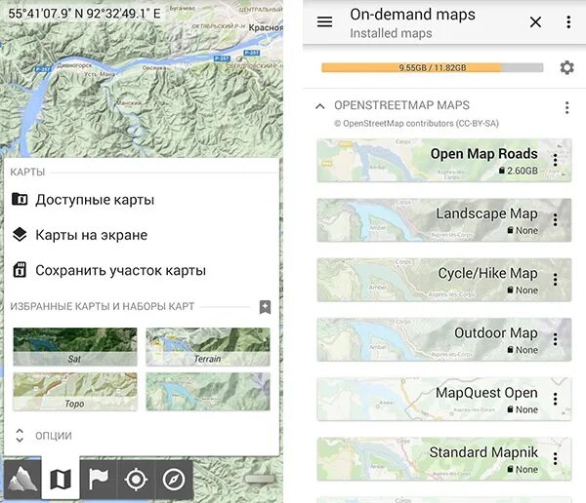The height and width of the screenshot is (503, 586).
Task: Open overflow menu in On-demand maps header
Action: [568, 22]
